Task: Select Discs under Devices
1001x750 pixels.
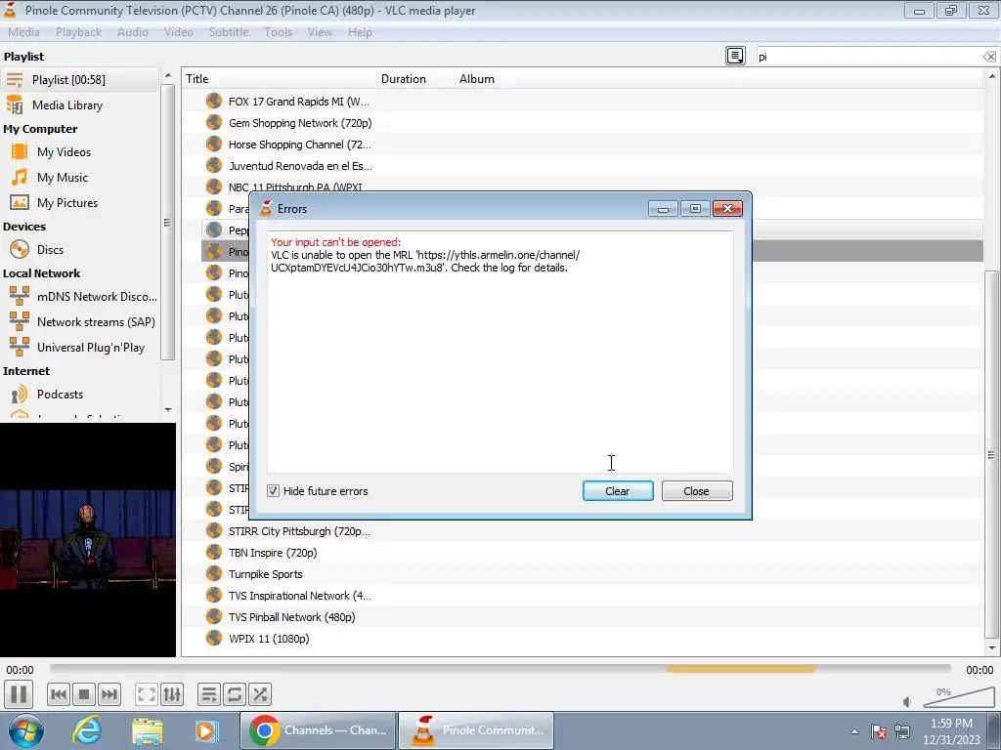Action: click(79, 249)
